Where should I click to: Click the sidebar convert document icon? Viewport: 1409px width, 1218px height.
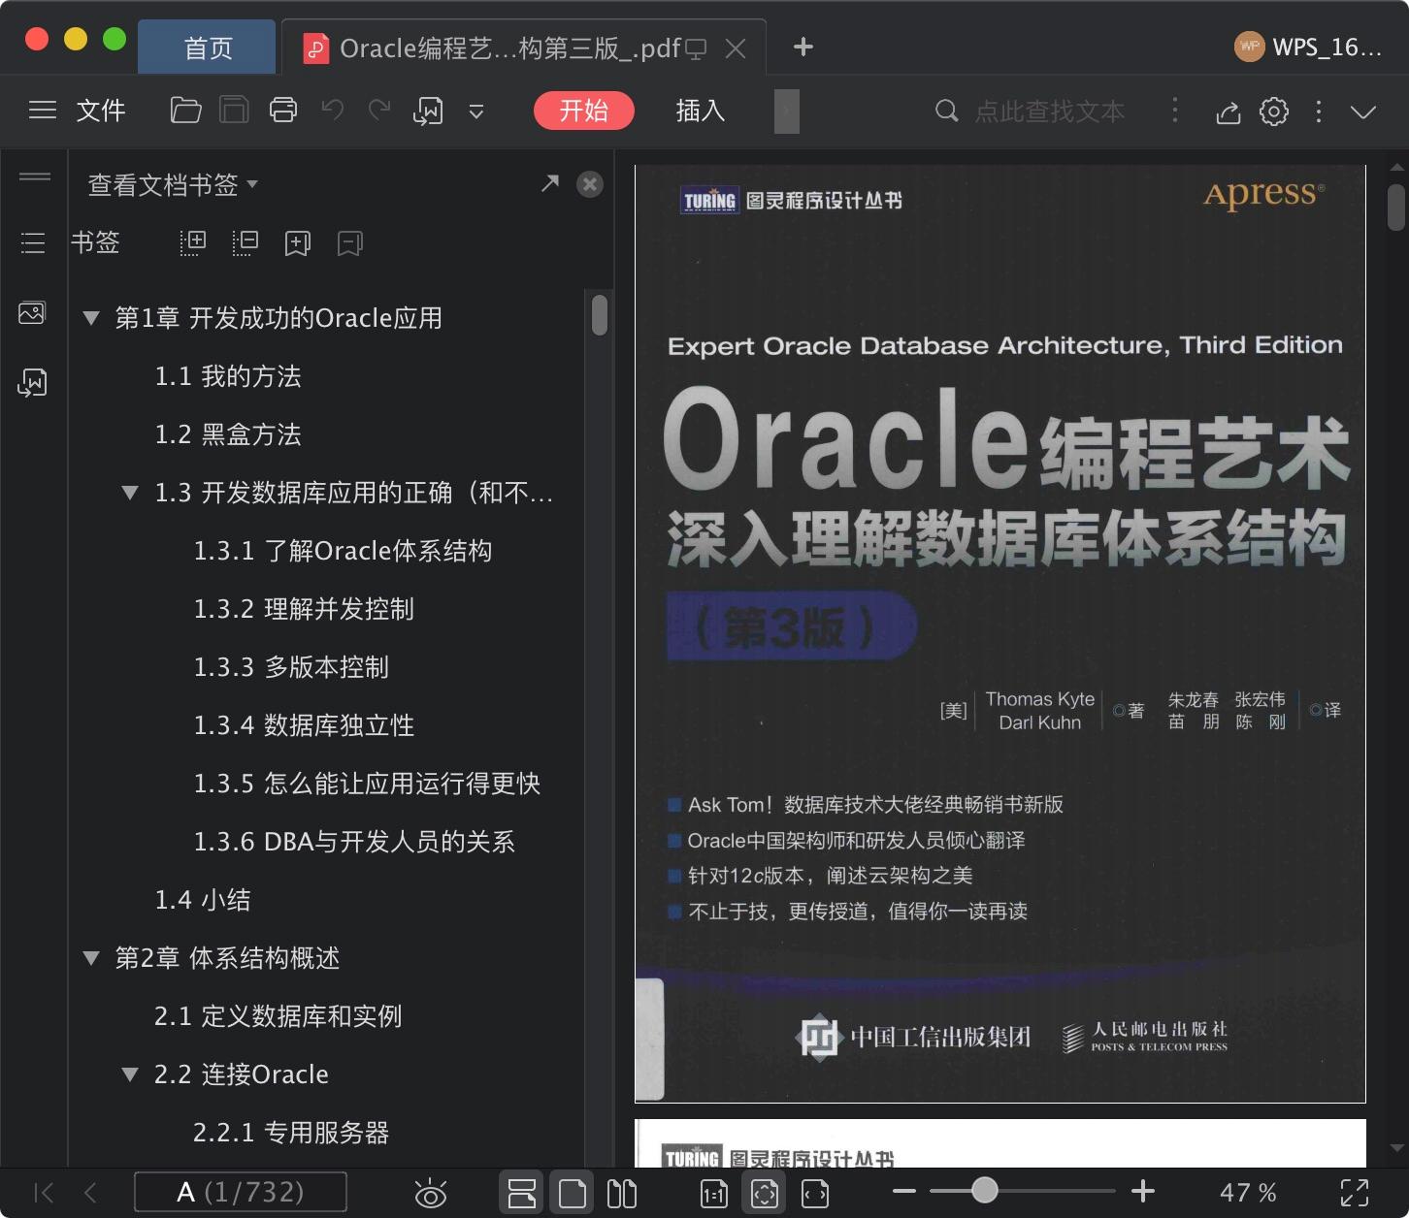click(32, 382)
